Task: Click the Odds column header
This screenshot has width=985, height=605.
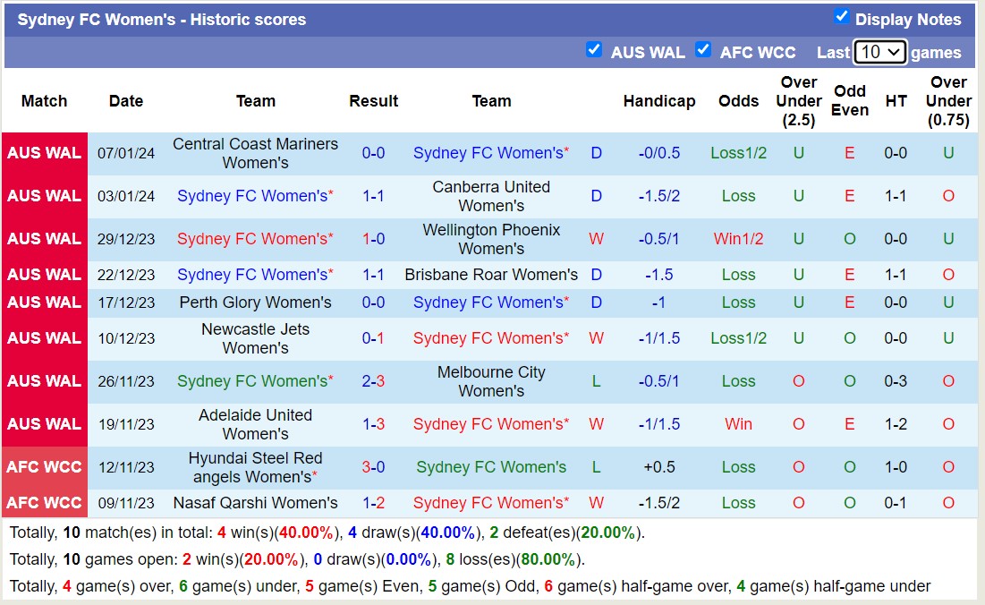Action: 738,101
